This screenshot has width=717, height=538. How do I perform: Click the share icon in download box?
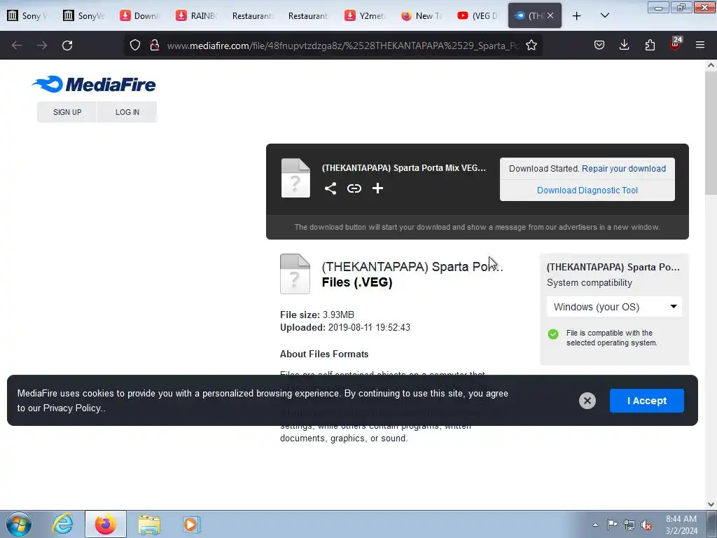point(330,188)
